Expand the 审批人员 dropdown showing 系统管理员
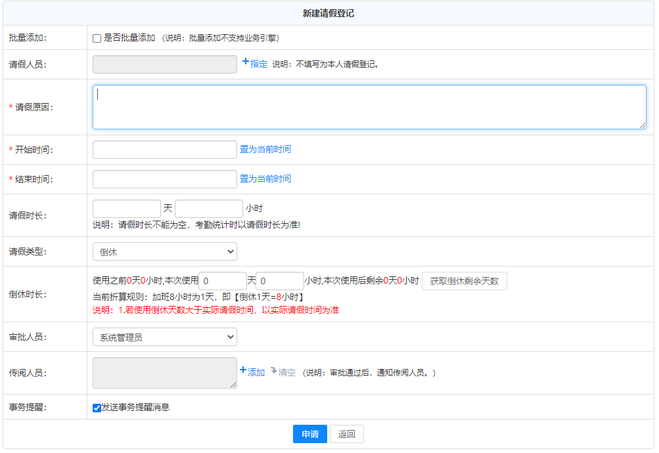 click(164, 337)
